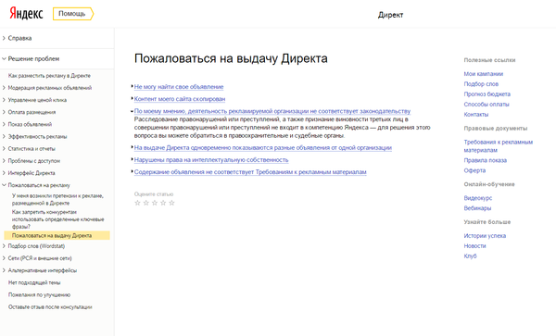The width and height of the screenshot is (556, 336).
Task: Open Клуб link
Action: [x=470, y=256]
